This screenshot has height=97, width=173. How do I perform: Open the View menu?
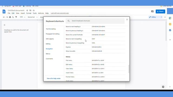click(17, 13)
